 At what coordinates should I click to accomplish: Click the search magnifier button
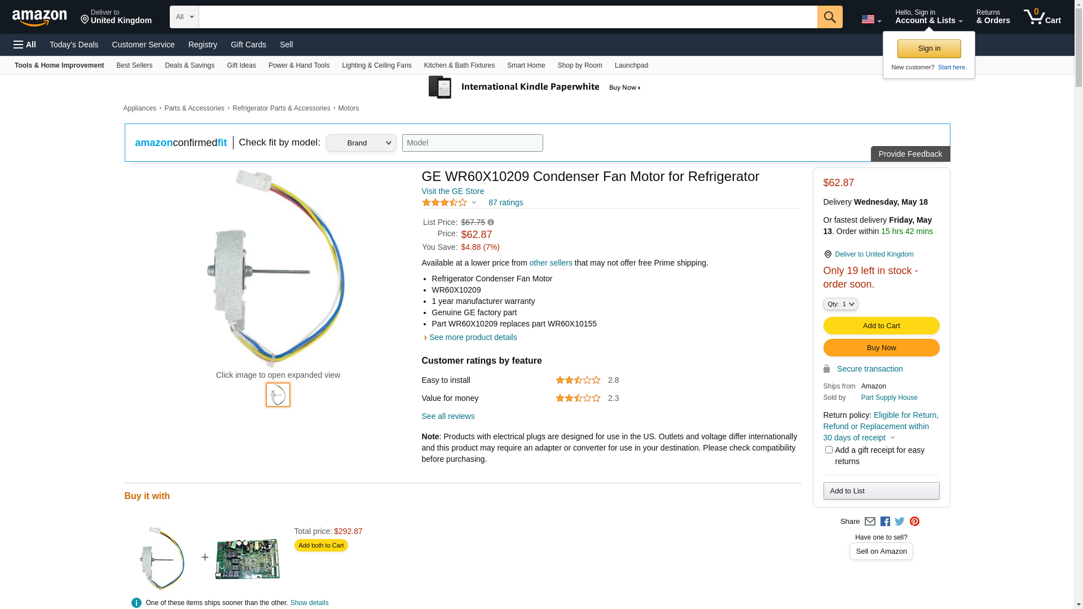829,17
